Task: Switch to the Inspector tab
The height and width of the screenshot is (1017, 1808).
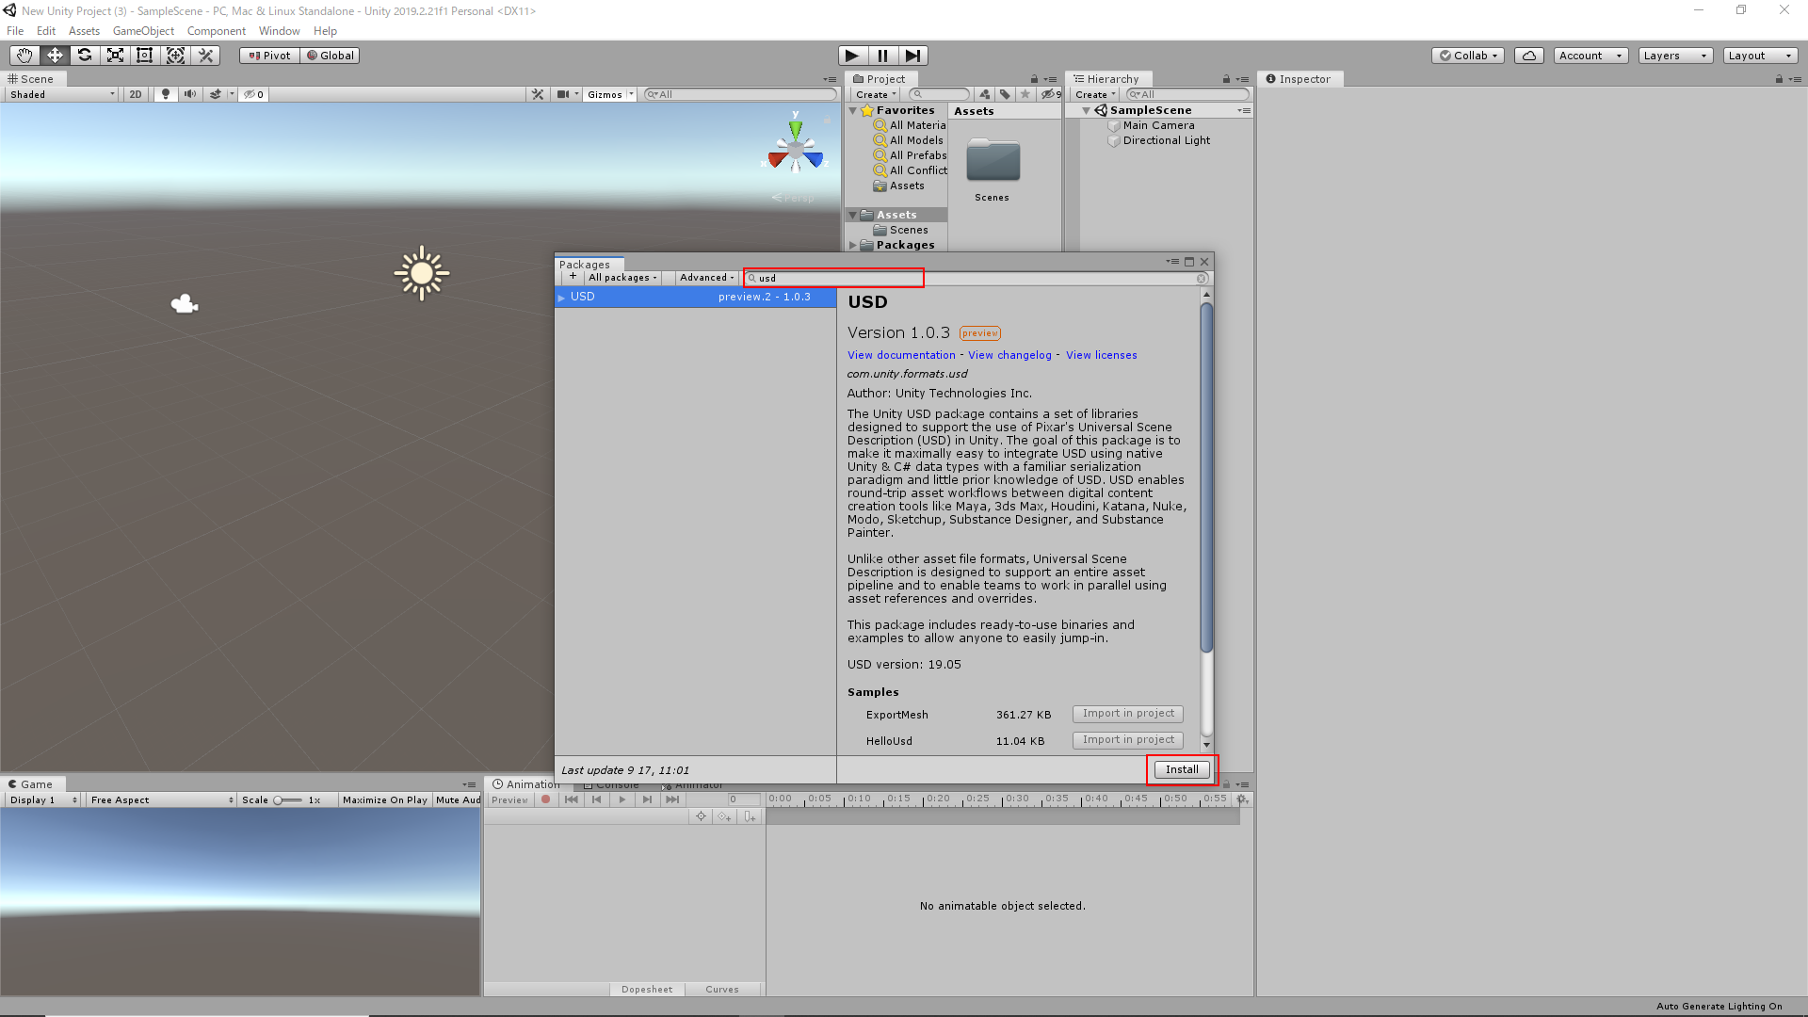Action: (1299, 79)
